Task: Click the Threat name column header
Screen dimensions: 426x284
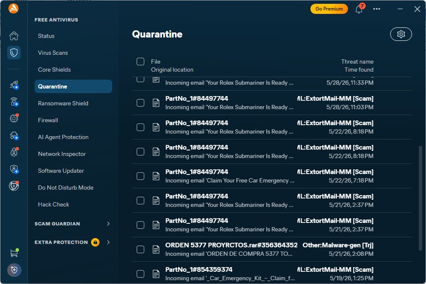Action: (x=357, y=62)
